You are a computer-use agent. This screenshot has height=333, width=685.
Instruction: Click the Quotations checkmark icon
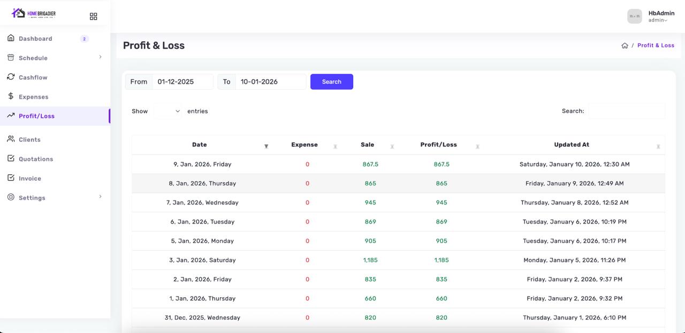click(11, 159)
